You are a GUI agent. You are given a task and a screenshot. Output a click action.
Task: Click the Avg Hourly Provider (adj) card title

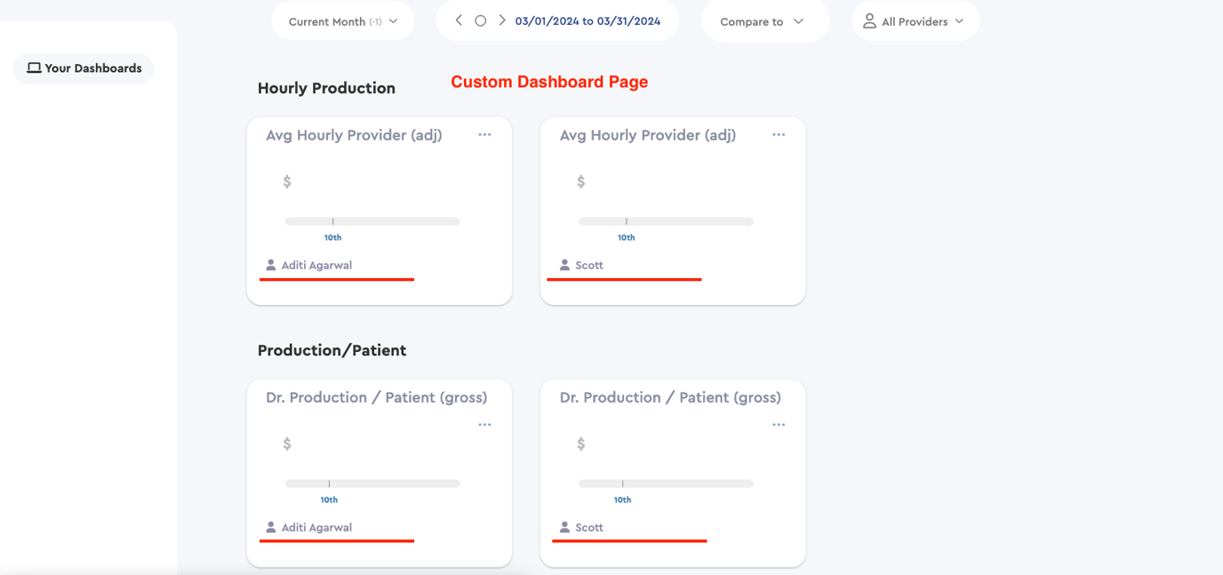(x=354, y=134)
